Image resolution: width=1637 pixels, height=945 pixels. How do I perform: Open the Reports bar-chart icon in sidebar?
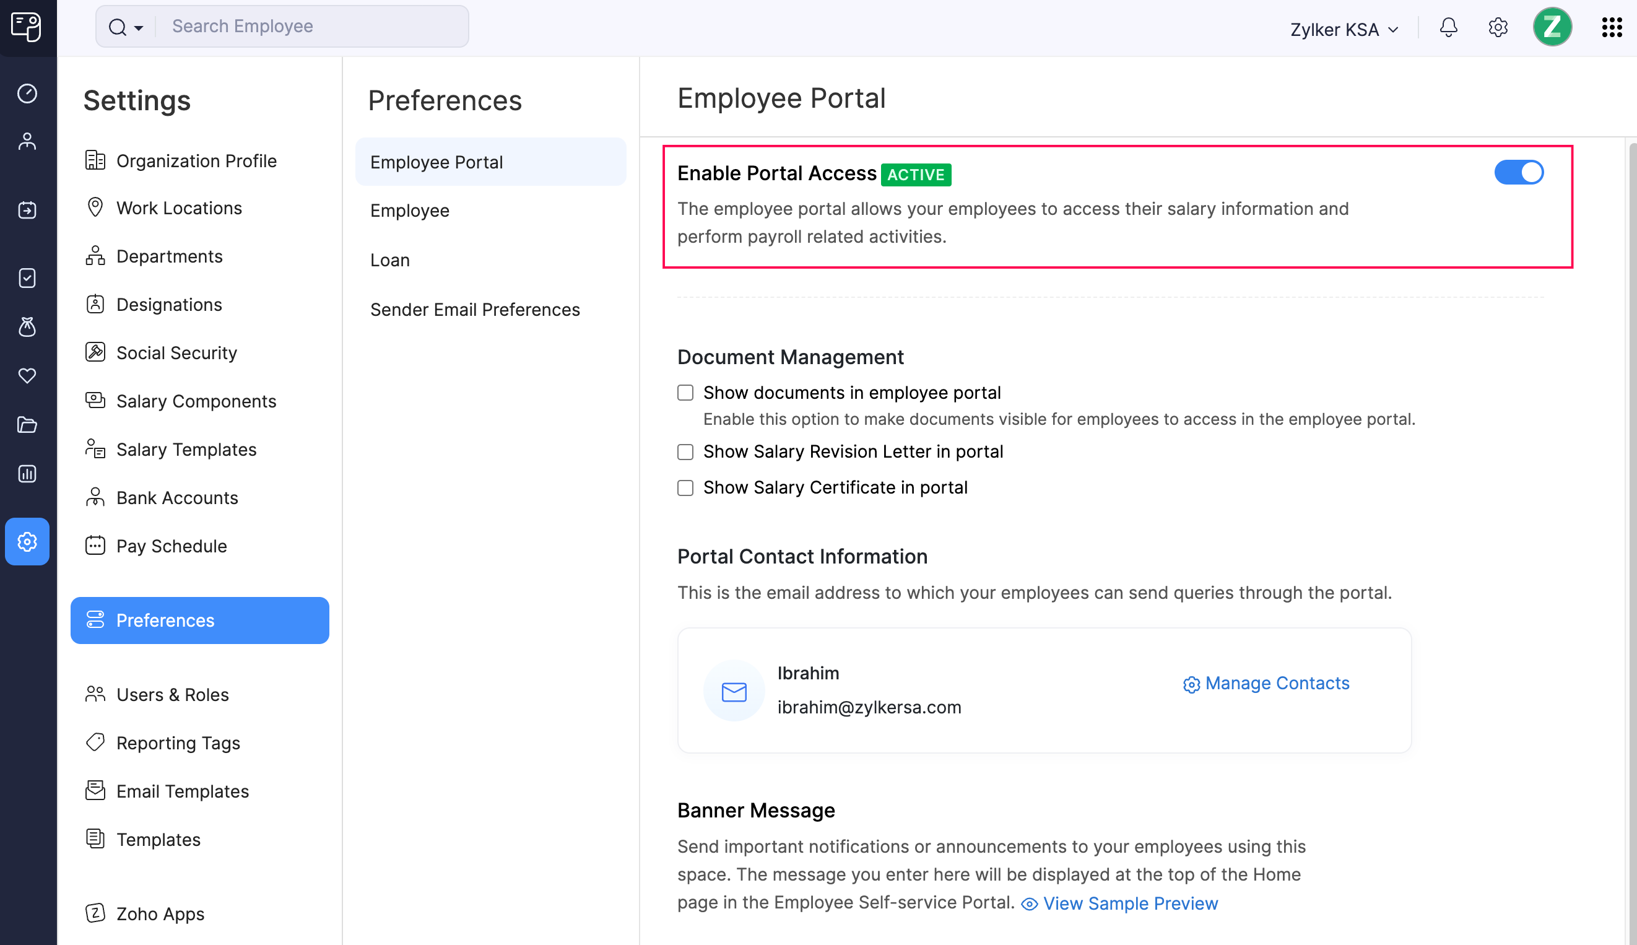(27, 473)
